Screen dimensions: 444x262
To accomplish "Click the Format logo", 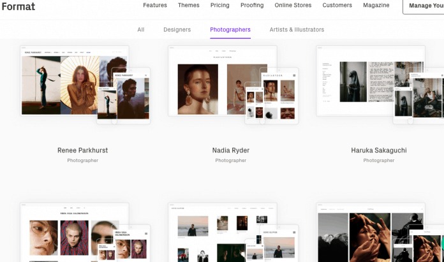I will tap(18, 6).
